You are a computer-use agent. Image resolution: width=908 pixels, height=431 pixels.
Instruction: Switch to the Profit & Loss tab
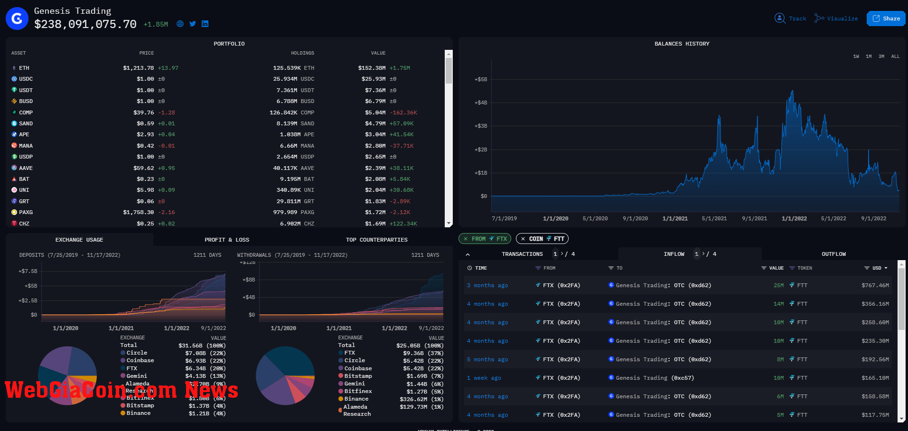(x=227, y=240)
